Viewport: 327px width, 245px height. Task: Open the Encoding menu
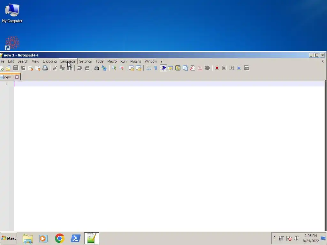coord(49,61)
